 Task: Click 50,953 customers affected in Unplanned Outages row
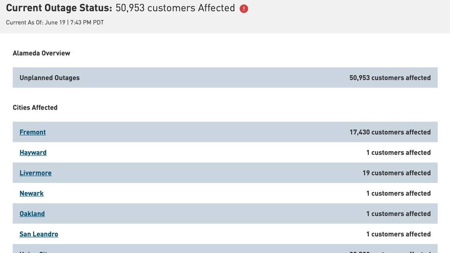point(390,78)
